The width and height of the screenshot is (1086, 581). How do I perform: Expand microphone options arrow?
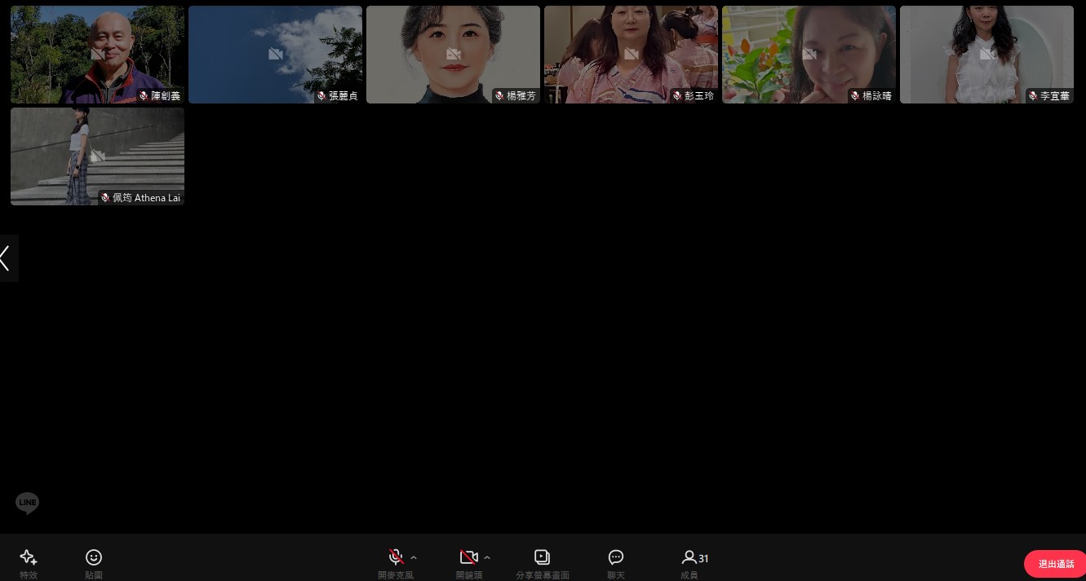(414, 557)
